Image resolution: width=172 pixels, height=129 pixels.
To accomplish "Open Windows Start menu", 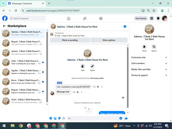I will click(4, 126).
